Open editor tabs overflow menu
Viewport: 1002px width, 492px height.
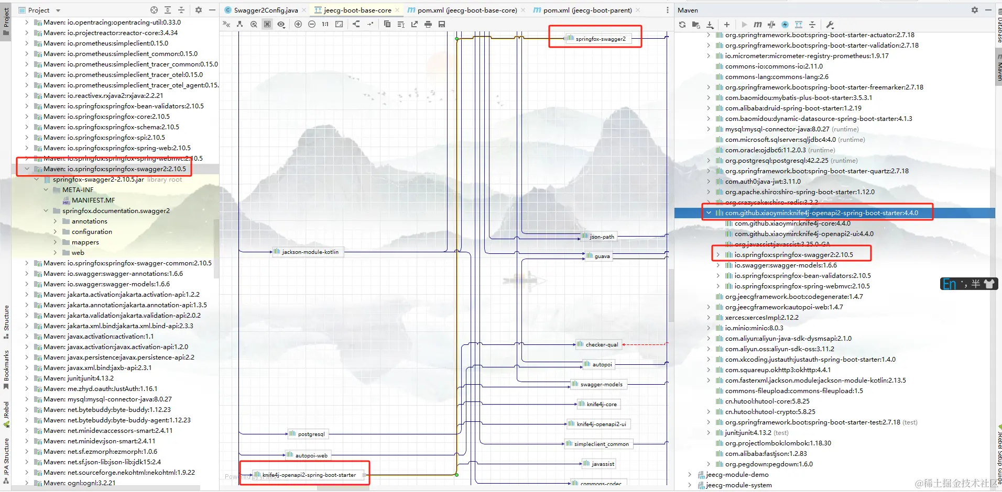pyautogui.click(x=667, y=10)
